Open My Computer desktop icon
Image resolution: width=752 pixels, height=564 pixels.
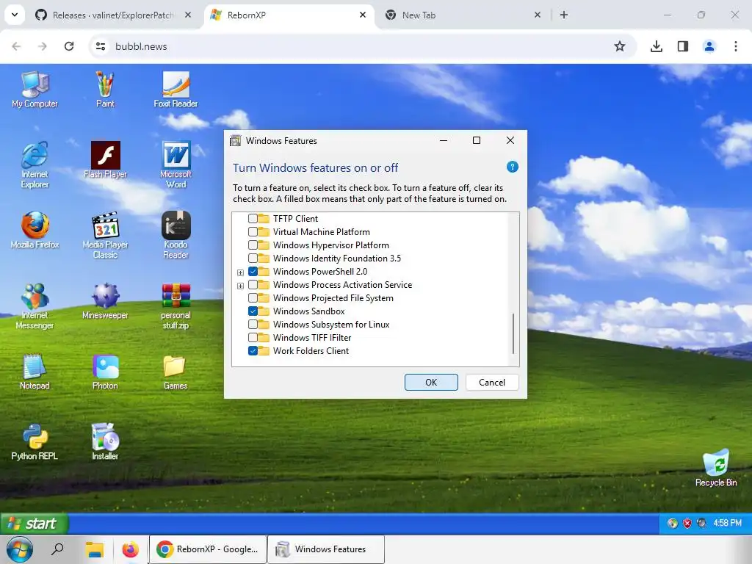click(35, 90)
